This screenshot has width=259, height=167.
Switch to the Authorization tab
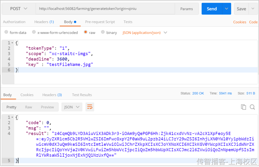coord(14,22)
